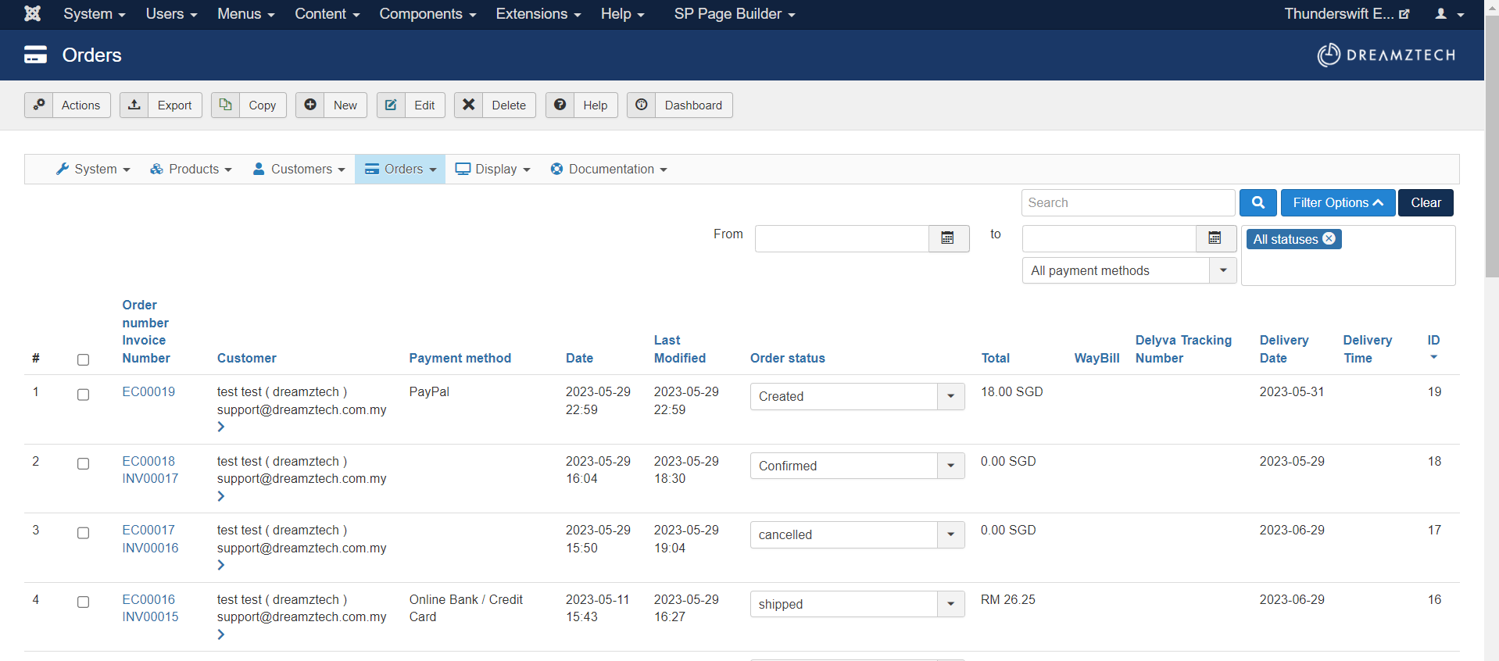Sort orders by Payment method column

(x=460, y=358)
